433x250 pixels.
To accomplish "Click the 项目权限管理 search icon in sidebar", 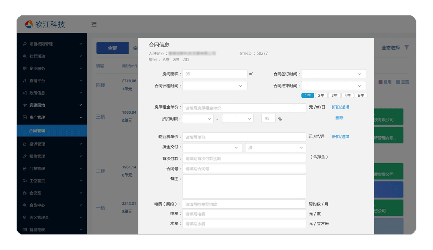I will tap(25, 44).
